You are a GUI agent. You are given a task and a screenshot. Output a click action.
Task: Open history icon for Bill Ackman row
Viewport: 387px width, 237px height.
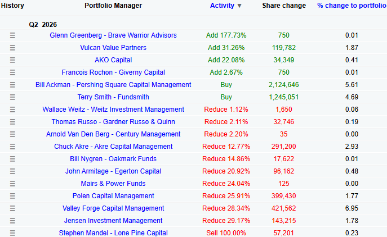[x=12, y=85]
